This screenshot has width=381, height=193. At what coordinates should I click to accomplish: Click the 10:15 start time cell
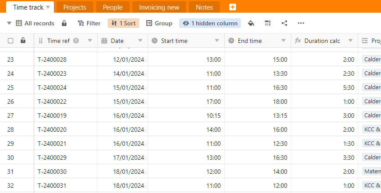pyautogui.click(x=186, y=116)
